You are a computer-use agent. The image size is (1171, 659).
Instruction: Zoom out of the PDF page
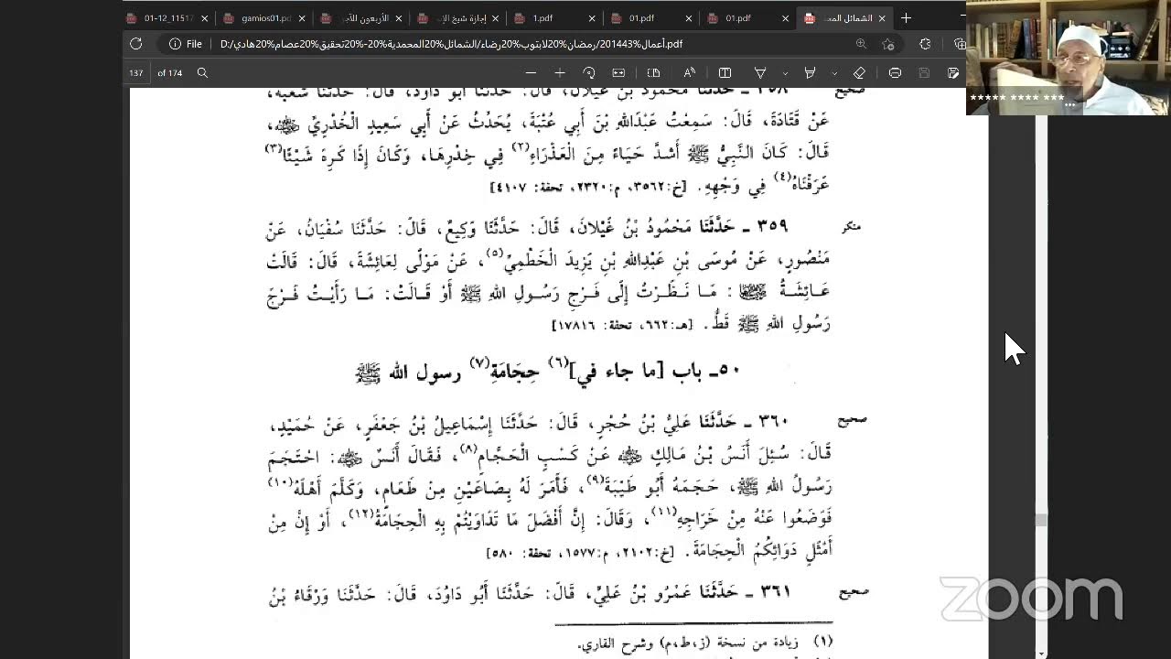click(x=531, y=73)
